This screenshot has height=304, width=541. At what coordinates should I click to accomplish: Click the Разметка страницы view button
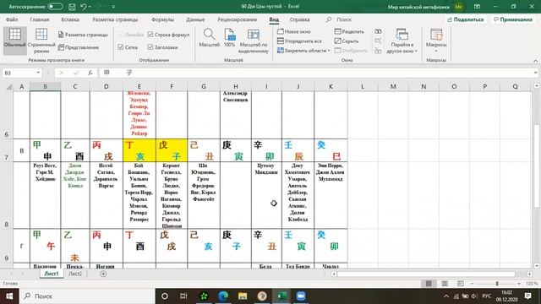(83, 35)
